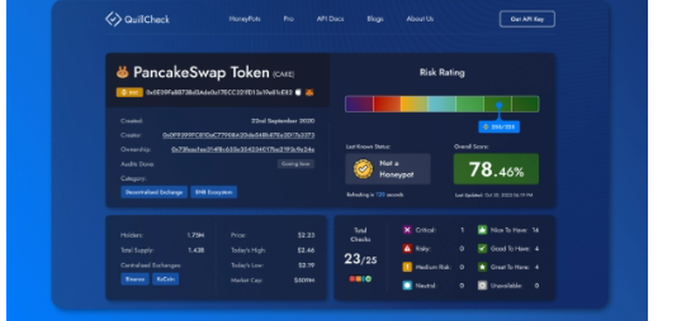Click the KuCoin exchange tag
The image size is (686, 321).
pos(165,279)
